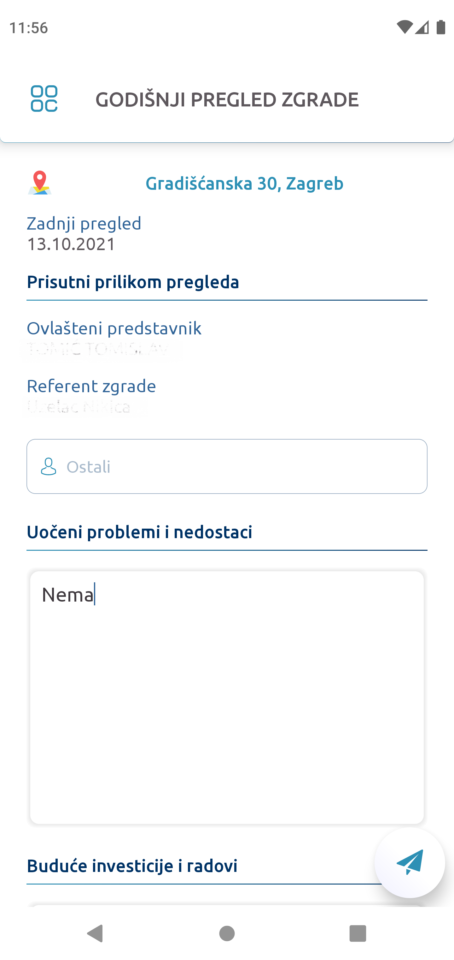
Task: Select the Uočeni problemi i nedostaci heading
Action: pos(140,532)
